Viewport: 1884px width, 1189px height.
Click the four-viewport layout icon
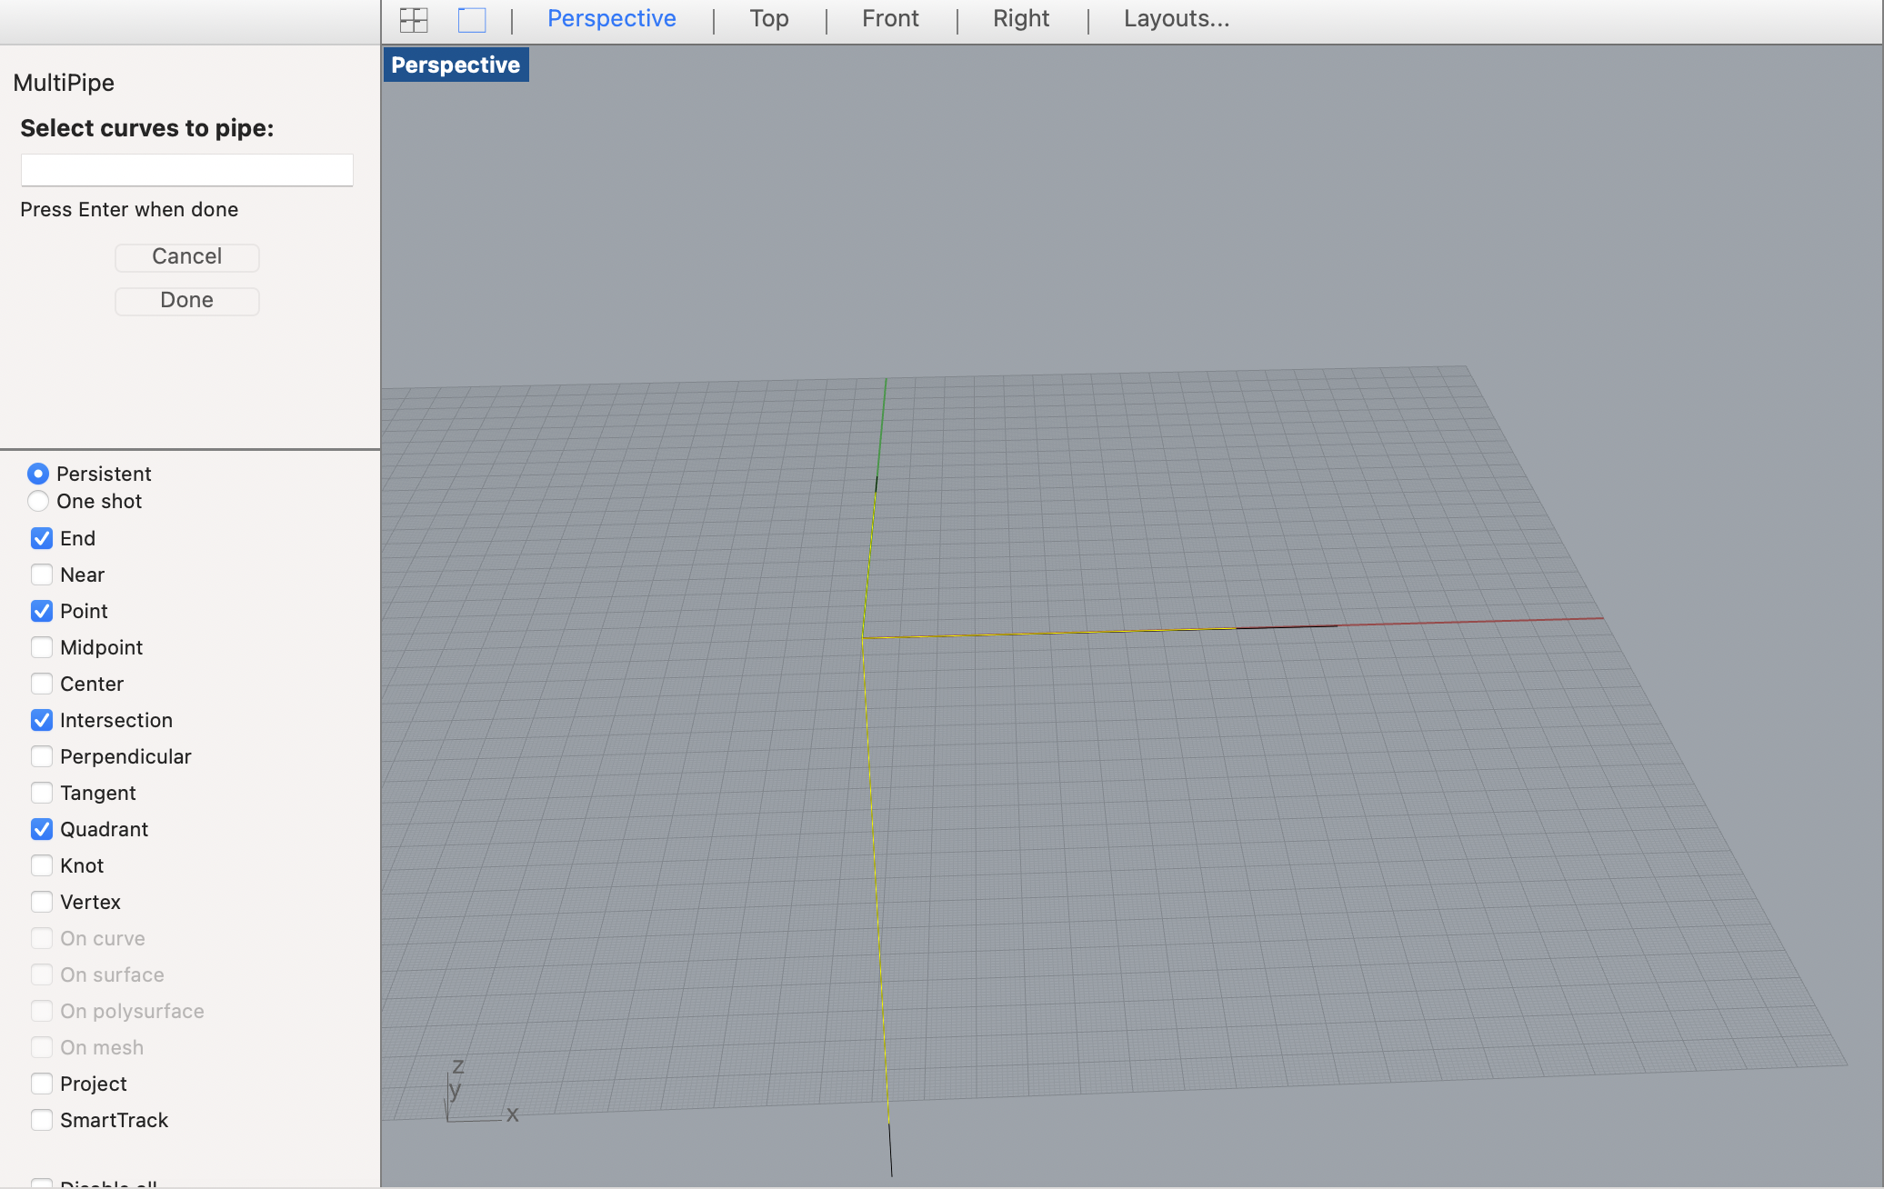(413, 18)
